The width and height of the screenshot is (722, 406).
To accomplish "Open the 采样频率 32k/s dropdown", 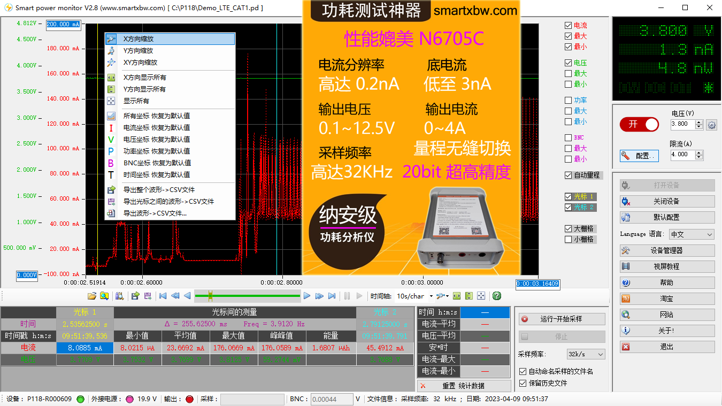I will (586, 354).
